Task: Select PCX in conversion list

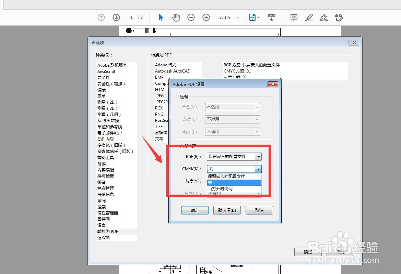Action: point(159,108)
